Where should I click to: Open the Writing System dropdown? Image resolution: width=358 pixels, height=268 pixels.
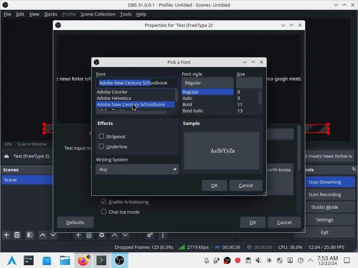(137, 169)
